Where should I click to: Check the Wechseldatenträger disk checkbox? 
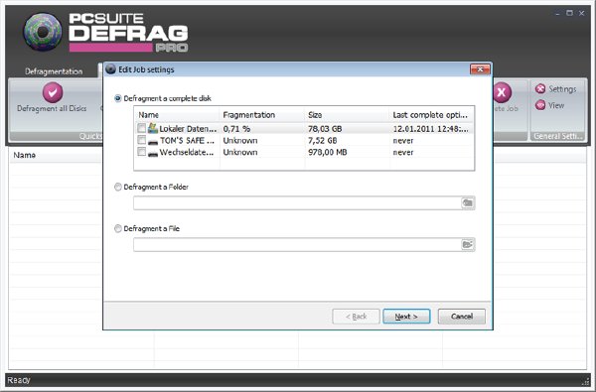click(141, 152)
